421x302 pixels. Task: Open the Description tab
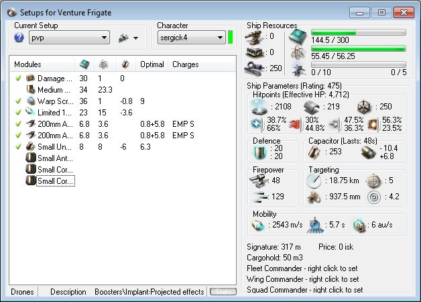pos(68,292)
